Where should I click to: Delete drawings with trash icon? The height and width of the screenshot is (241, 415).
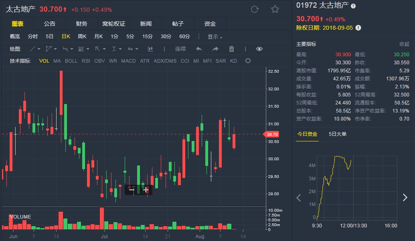pos(231,49)
